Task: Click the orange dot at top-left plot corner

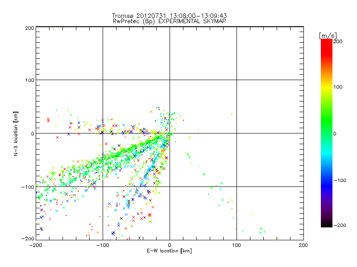Action: point(53,28)
